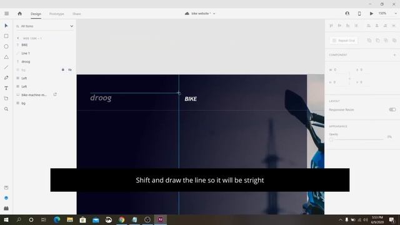Click the boolean Intersect operation icon
400x225 pixels.
(386, 40)
